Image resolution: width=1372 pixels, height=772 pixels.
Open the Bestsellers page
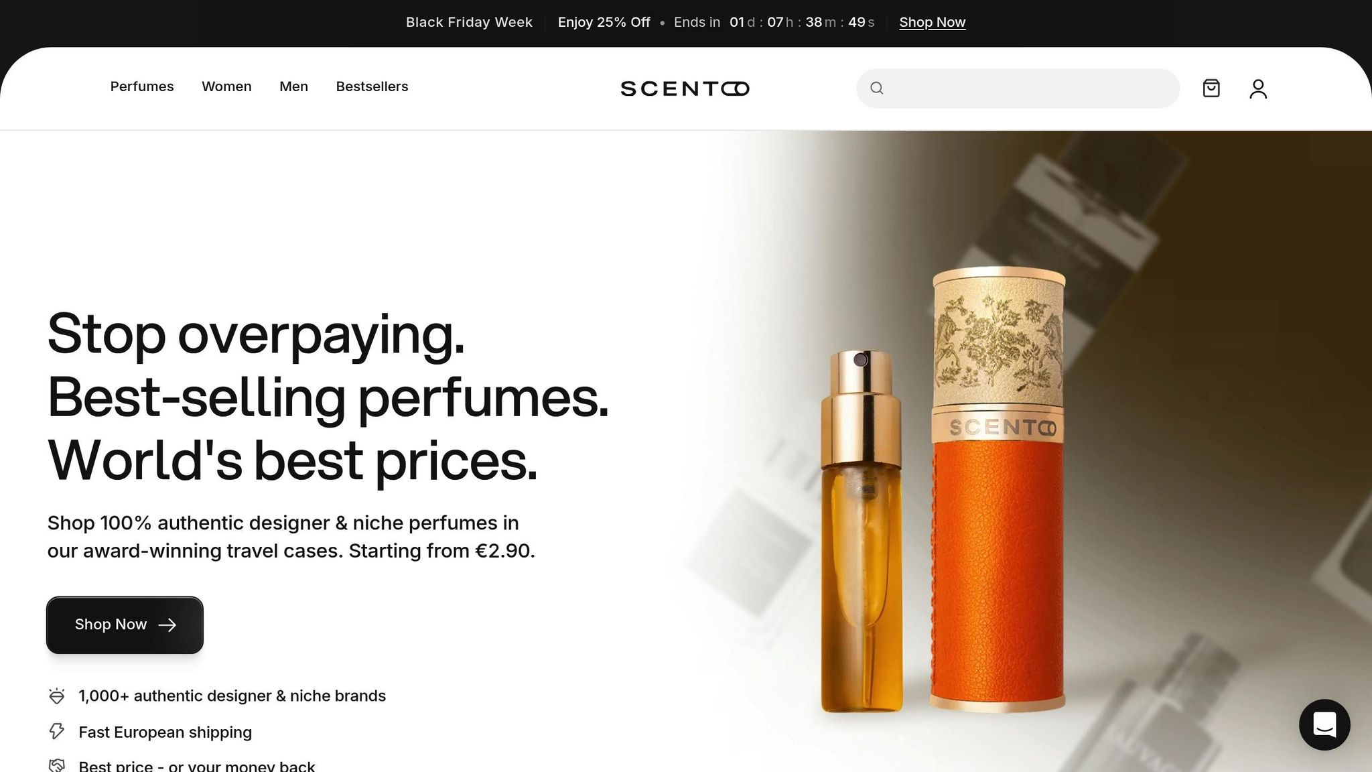click(372, 86)
